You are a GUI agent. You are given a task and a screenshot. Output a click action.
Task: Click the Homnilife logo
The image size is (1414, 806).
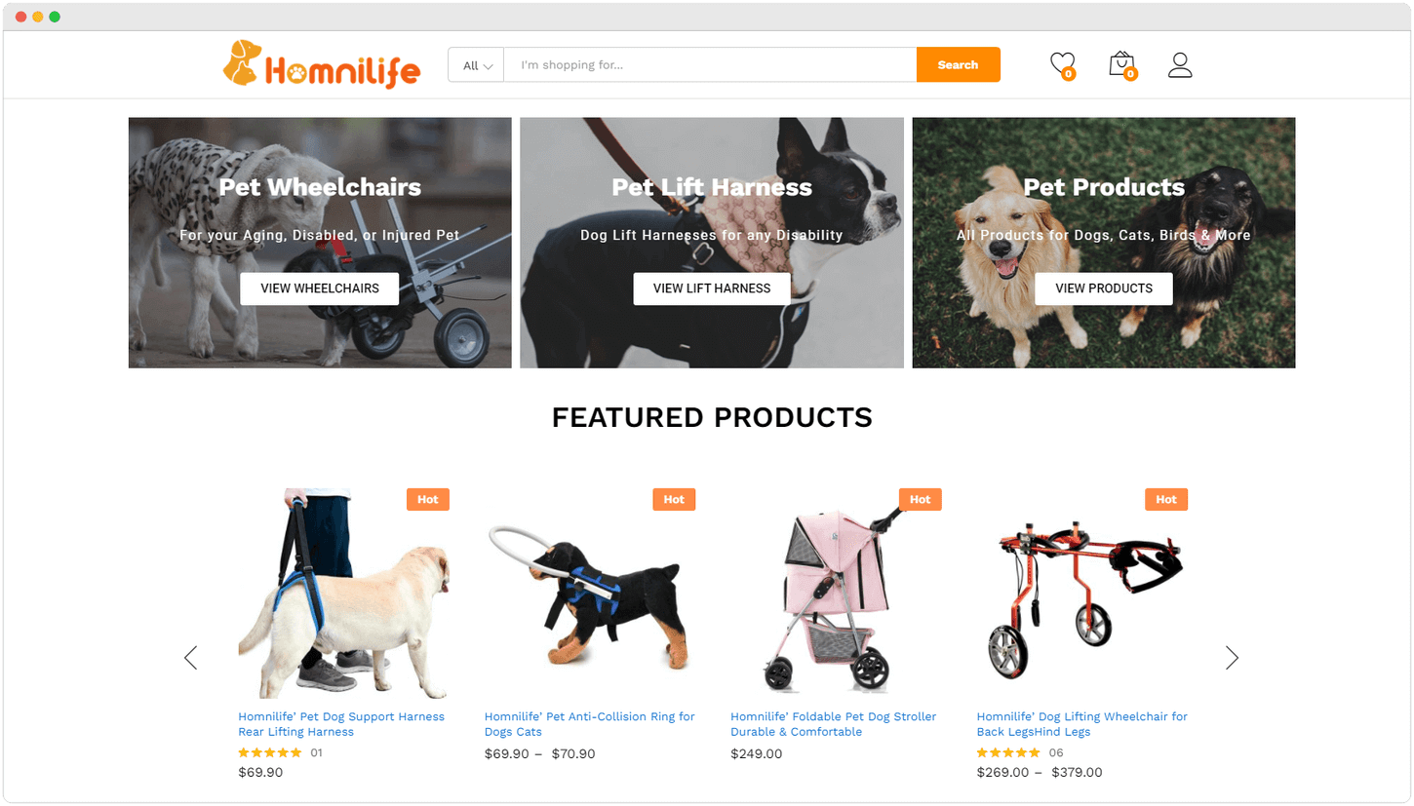[x=322, y=64]
